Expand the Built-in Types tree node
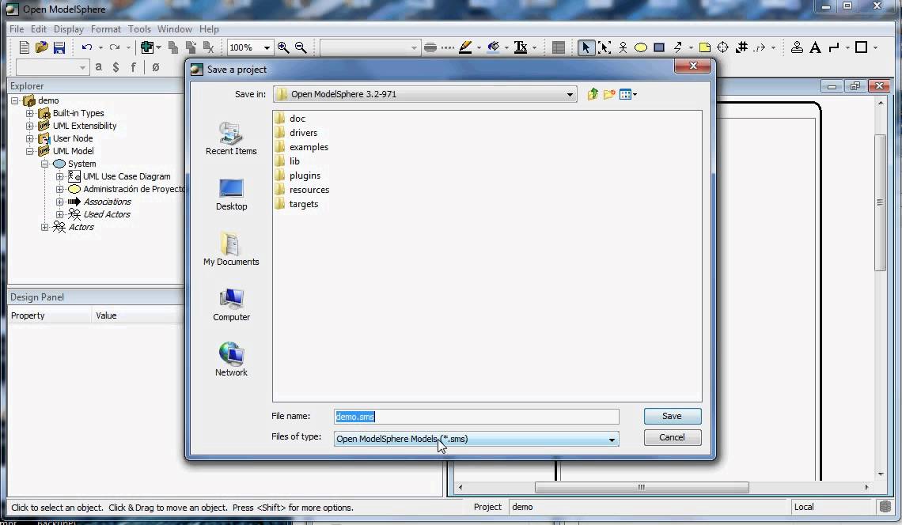 tap(29, 113)
